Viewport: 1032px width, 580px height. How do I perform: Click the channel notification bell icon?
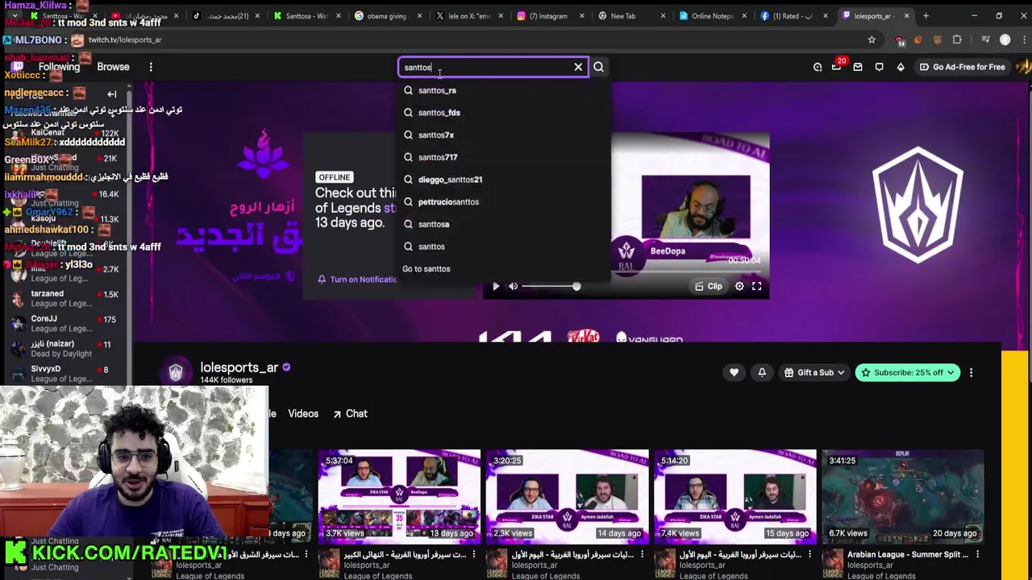(762, 372)
